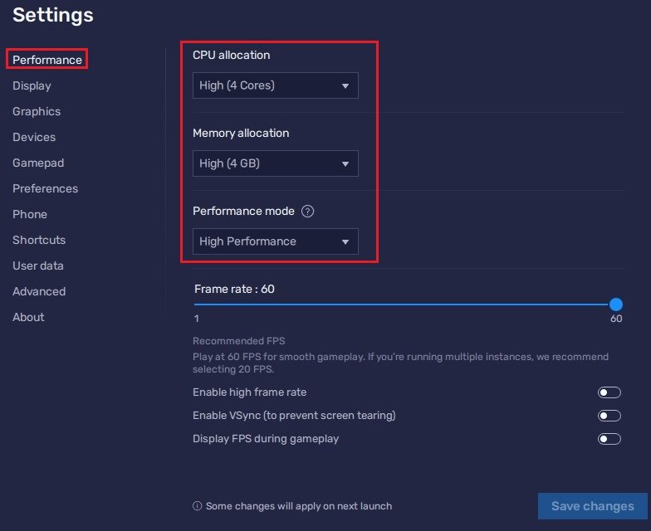Screen dimensions: 651x531
Task: Select User data in the sidebar
Action: click(38, 265)
